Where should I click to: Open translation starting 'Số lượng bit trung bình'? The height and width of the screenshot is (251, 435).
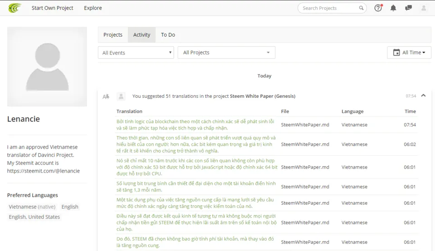click(x=196, y=187)
